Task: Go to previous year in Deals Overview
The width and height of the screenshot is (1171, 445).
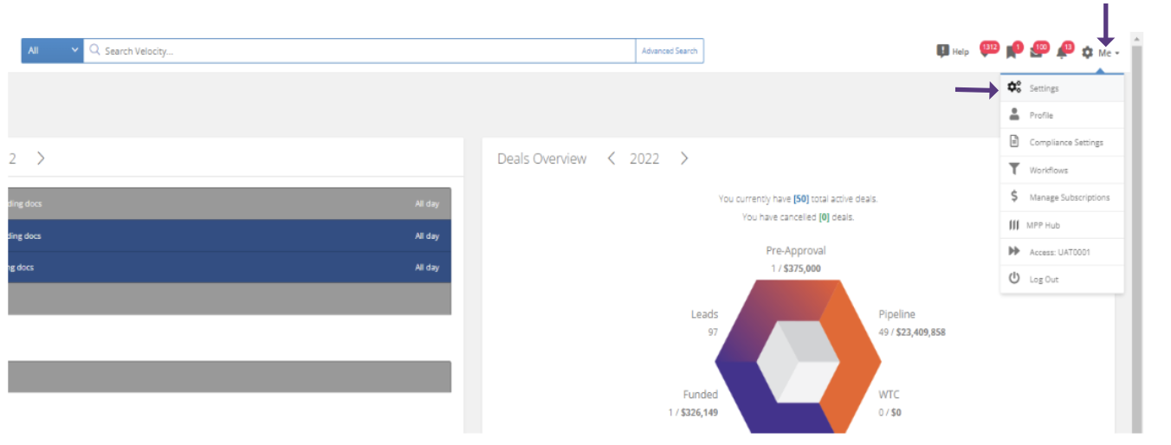Action: [x=611, y=158]
